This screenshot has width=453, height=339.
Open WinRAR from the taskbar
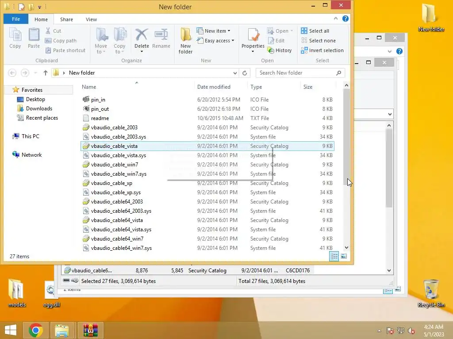[x=90, y=330]
